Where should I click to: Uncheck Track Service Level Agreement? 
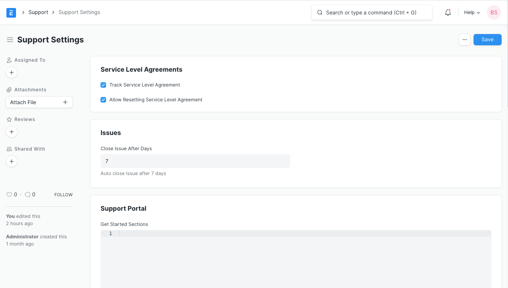coord(103,85)
